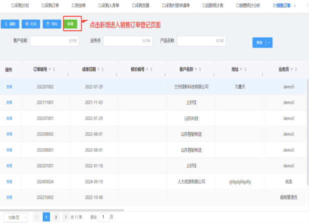Select address cell gfdgdgfdgdfg
309x223 pixels.
(240, 181)
